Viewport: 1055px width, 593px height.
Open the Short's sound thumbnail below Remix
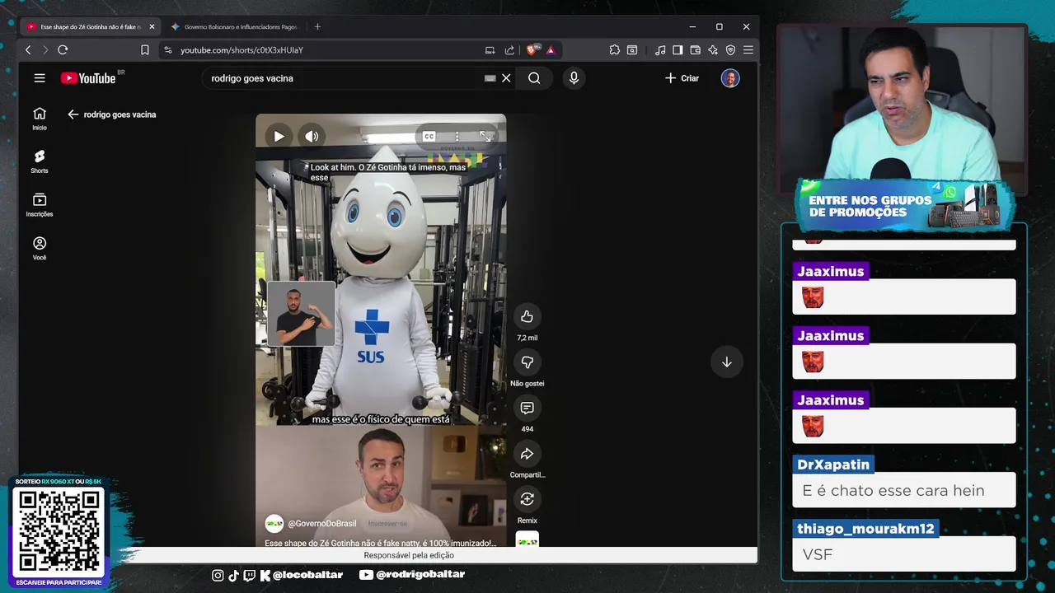click(527, 540)
